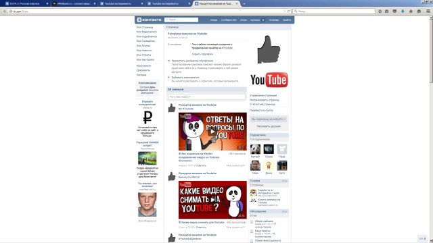Image resolution: width=433 pixels, height=243 pixels.
Task: Click the browser vertical scrollbar thumb
Action: 431,51
